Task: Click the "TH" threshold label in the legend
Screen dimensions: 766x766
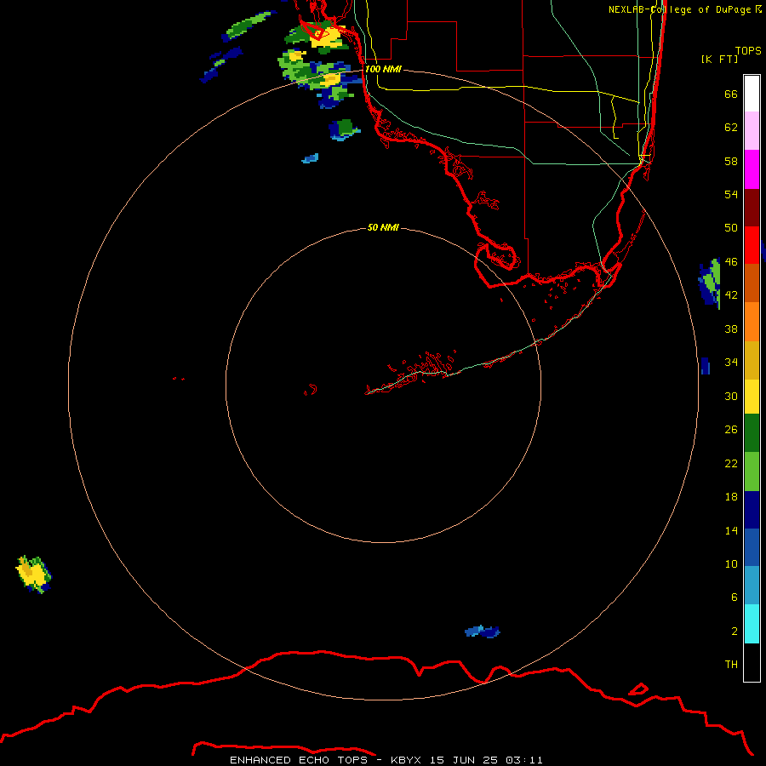Action: 731,665
